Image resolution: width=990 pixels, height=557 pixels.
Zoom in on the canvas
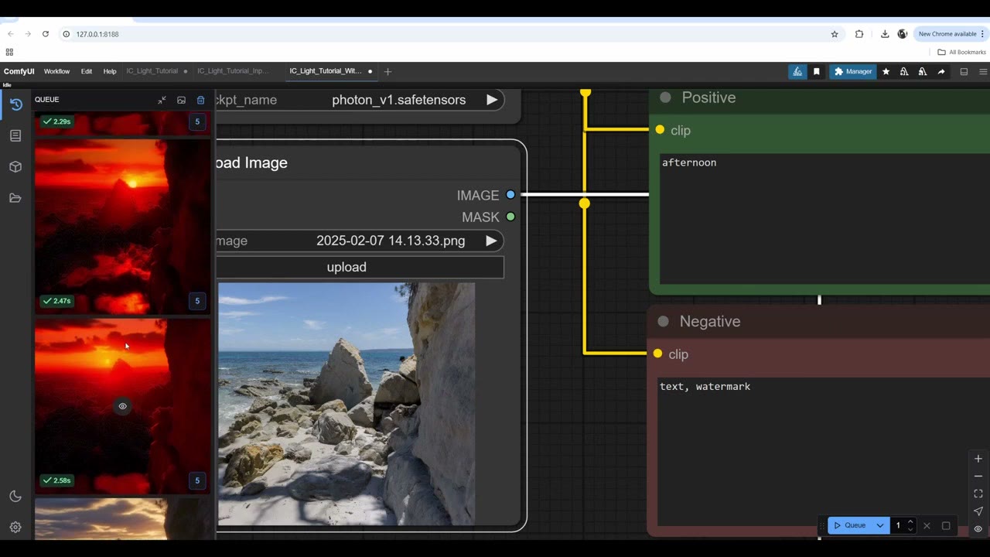point(978,459)
